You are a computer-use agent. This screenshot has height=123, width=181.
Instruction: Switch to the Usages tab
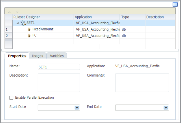(x=38, y=56)
